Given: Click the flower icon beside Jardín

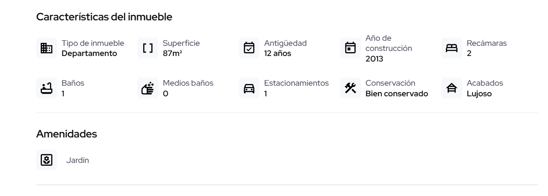Looking at the screenshot, I should [46, 160].
